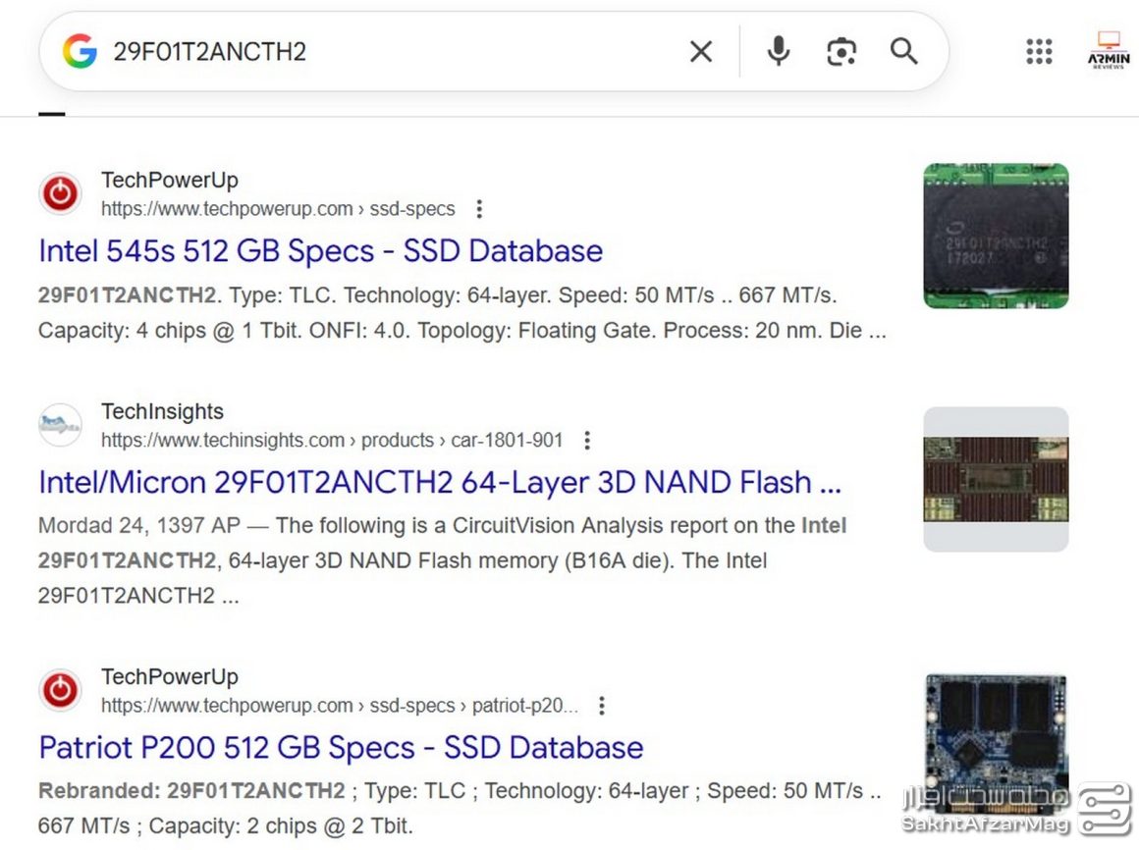Viewport: 1139px width, 850px height.
Task: Click TechPowerUp favicon on first result
Action: pos(60,193)
